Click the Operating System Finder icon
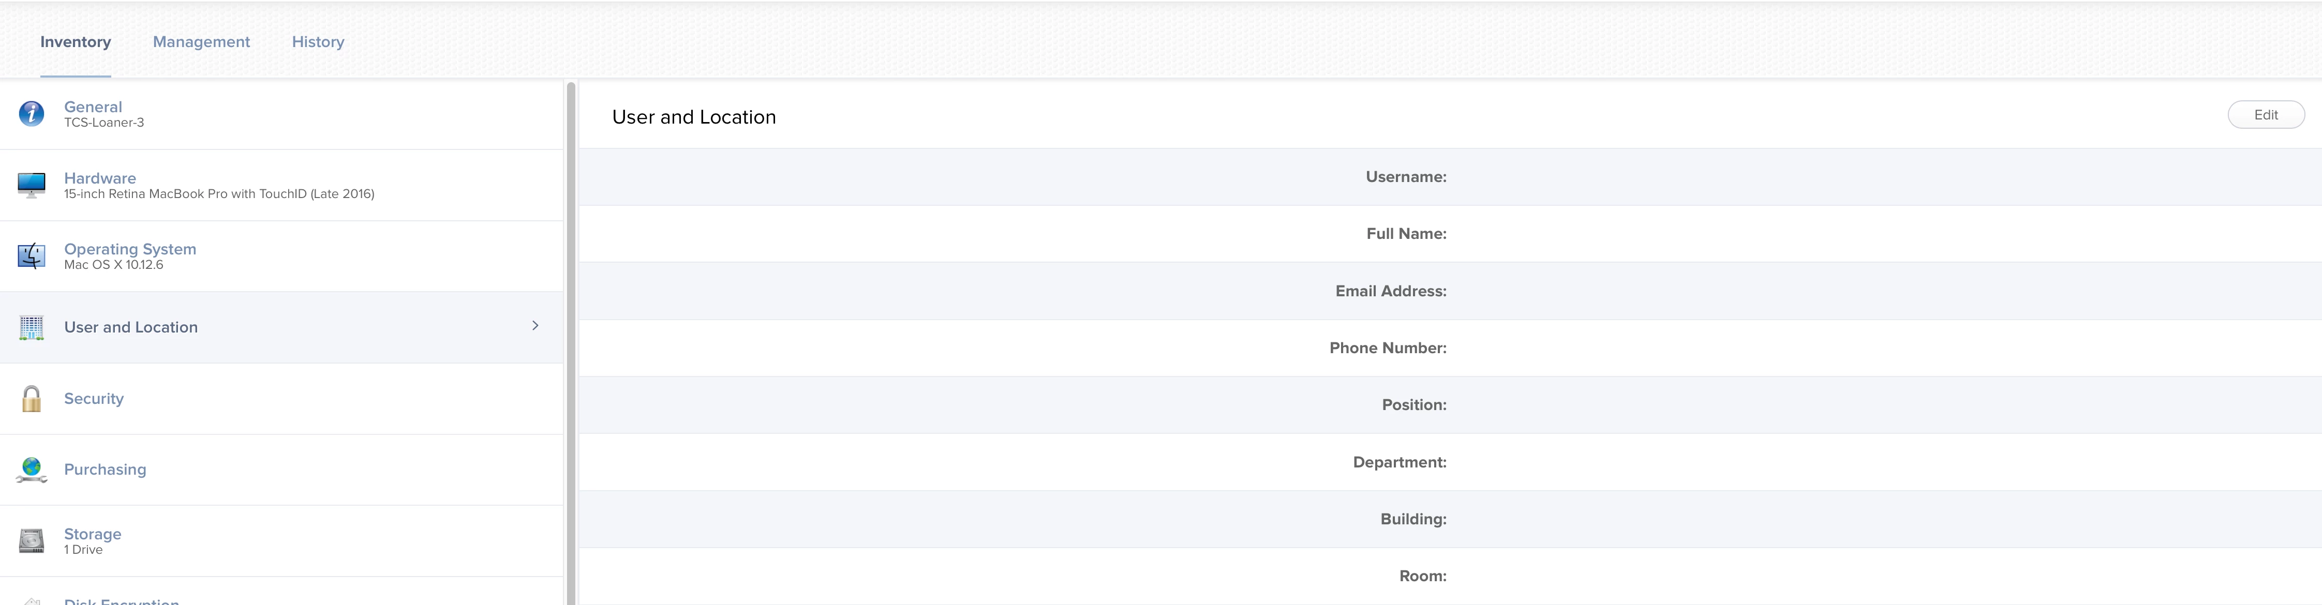Screen dimensions: 2322x605 [x=32, y=255]
